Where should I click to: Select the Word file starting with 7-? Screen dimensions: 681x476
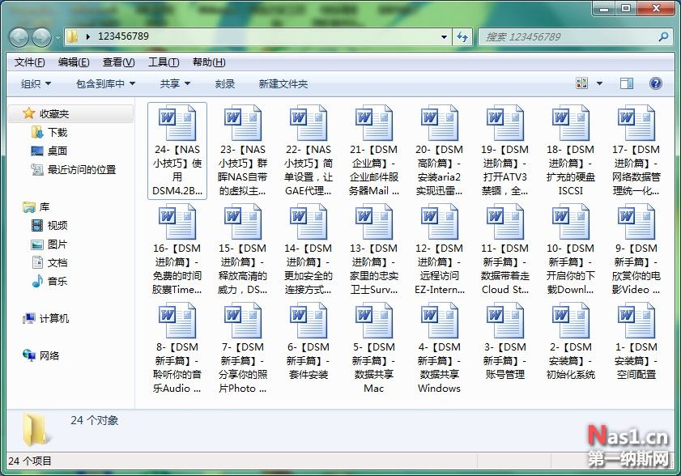(243, 349)
